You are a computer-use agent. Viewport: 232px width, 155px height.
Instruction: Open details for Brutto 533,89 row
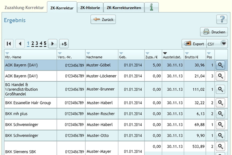coord(220,146)
